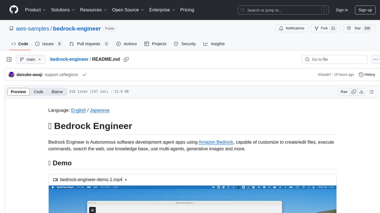Image resolution: width=380 pixels, height=213 pixels.
Task: Focus the Go to file field
Action: pos(334,59)
